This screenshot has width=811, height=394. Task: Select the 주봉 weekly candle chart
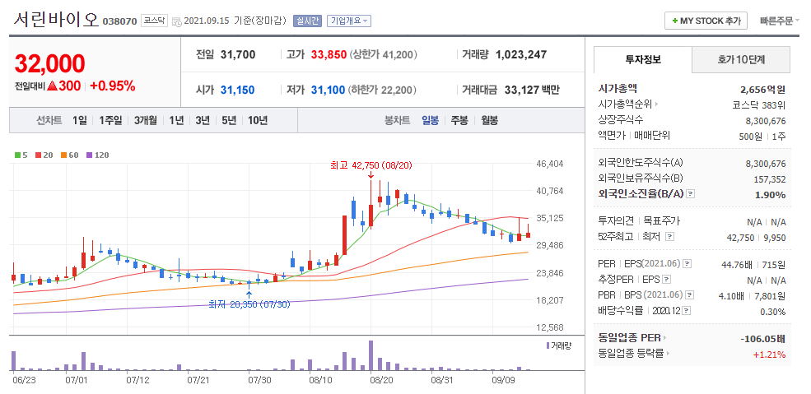[459, 120]
